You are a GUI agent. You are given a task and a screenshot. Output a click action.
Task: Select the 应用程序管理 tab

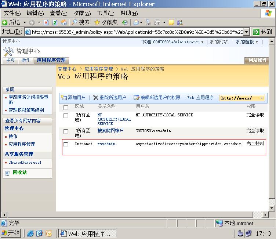[51, 60]
